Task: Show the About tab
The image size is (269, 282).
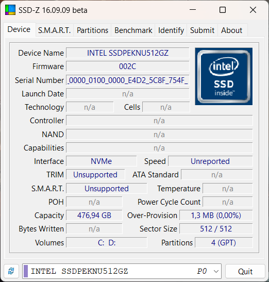Action: [232, 30]
